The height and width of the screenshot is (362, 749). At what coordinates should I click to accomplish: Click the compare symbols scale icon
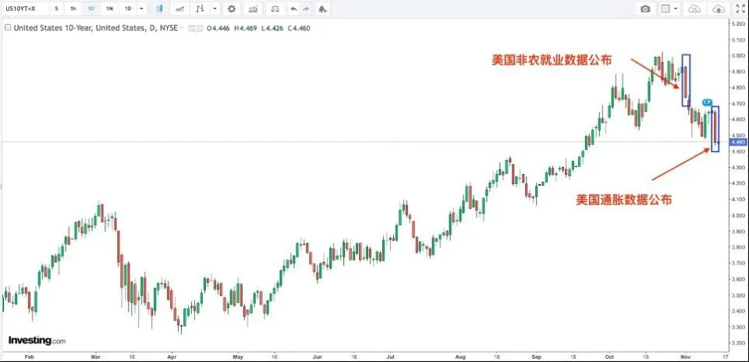point(275,9)
